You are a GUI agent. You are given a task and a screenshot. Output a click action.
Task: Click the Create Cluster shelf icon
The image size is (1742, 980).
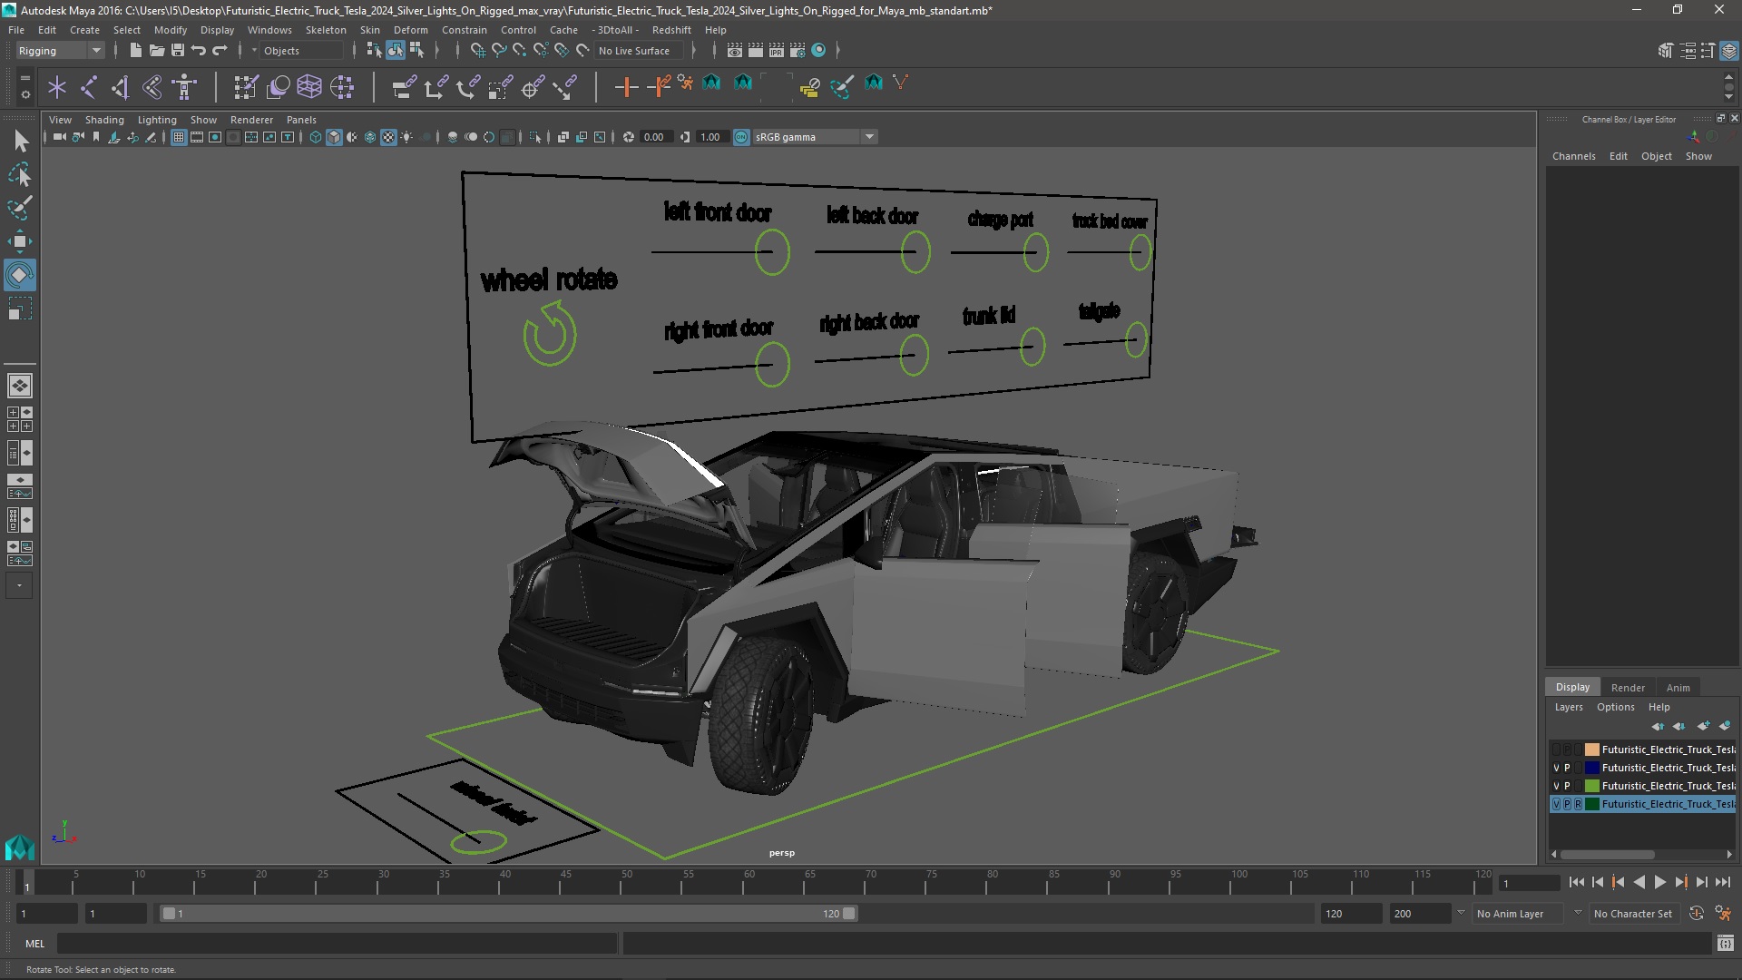(x=342, y=87)
